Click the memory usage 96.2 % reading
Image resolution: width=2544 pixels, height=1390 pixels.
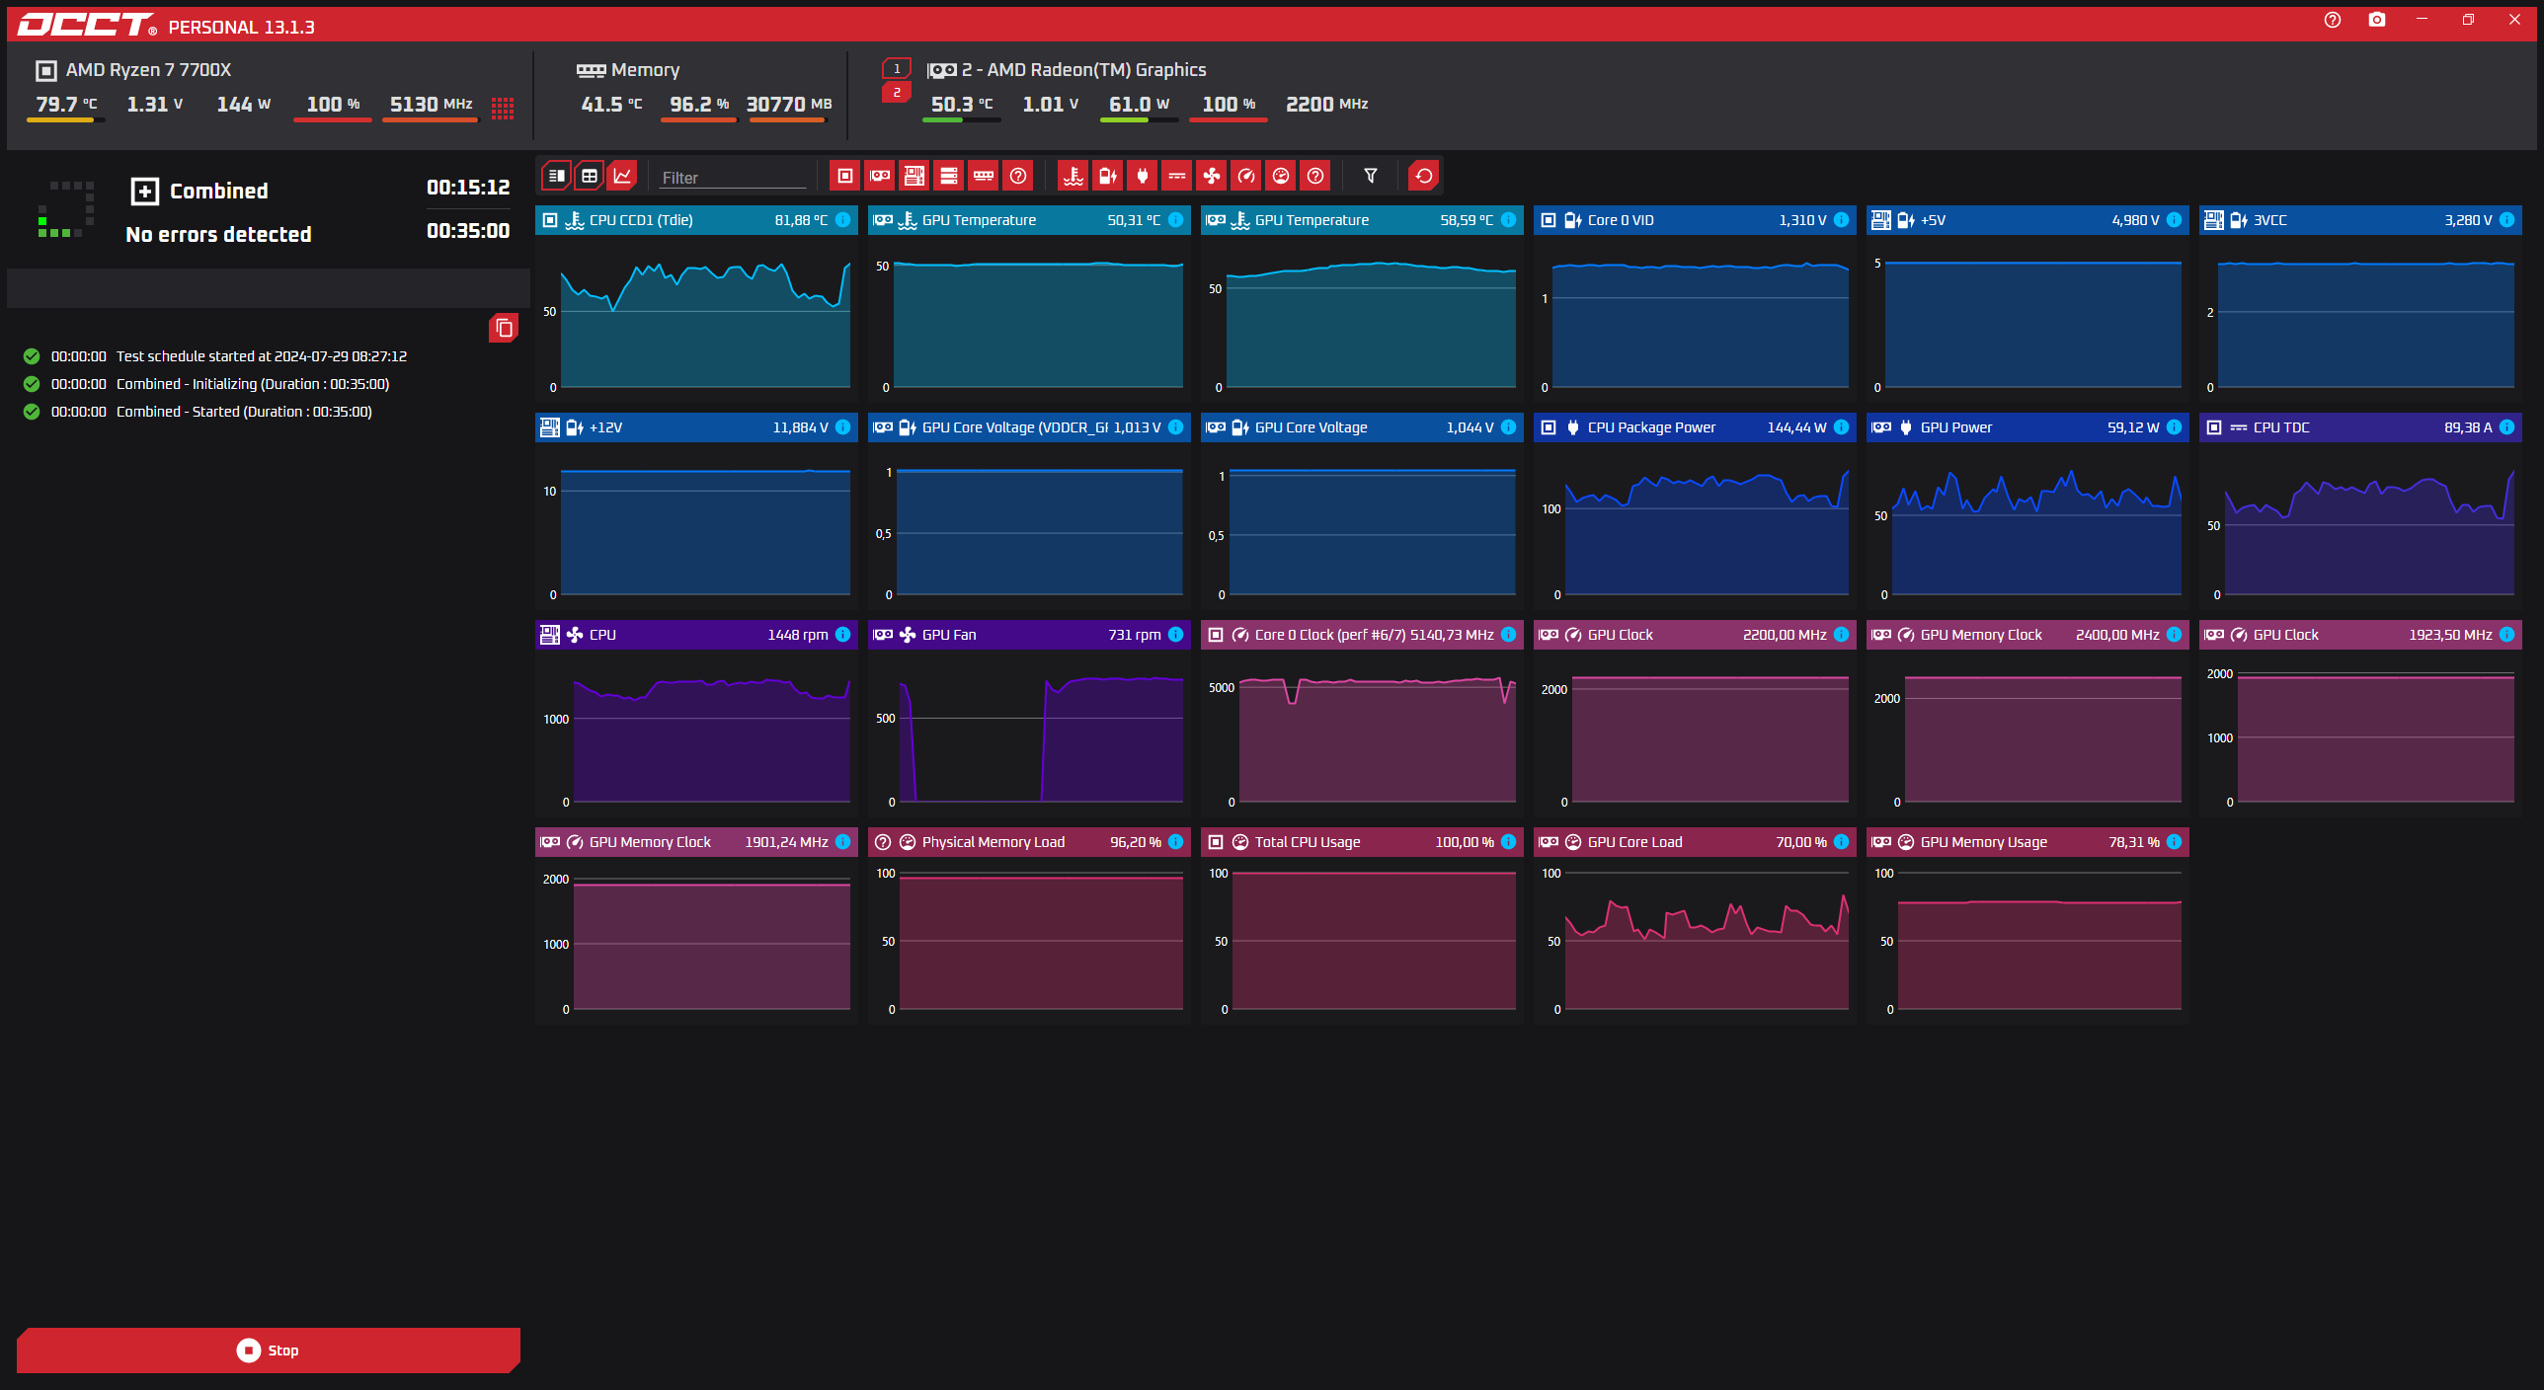pyautogui.click(x=699, y=105)
